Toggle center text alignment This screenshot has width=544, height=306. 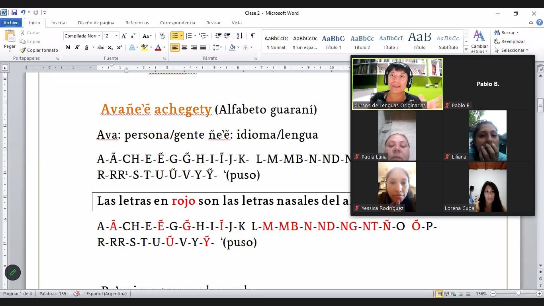tap(184, 47)
